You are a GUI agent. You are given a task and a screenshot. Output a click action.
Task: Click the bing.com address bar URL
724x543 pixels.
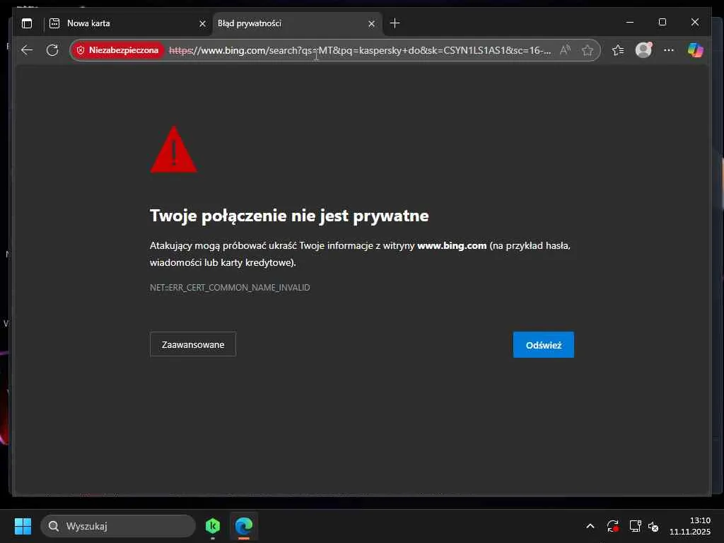tap(360, 50)
